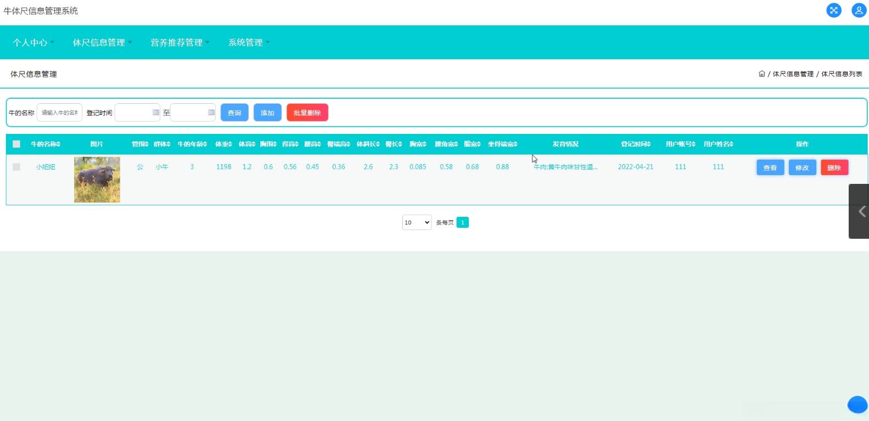Screen dimensions: 869x421
Task: Click the 添加 button
Action: point(267,113)
